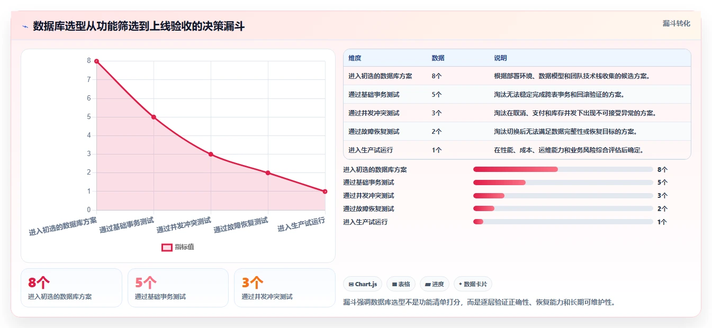This screenshot has height=328, width=712.
Task: Click the 进入生产试运行 progress row label
Action: coord(365,222)
